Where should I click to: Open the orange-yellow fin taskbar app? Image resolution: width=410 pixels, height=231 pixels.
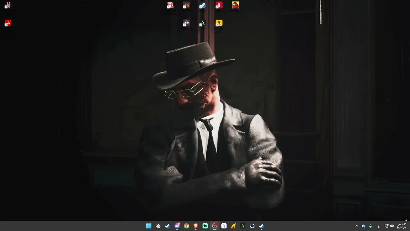point(233,226)
